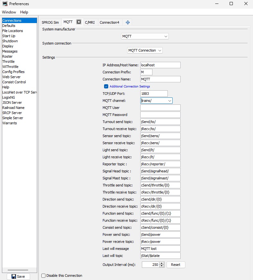Screen dimensions: 253x280
Task: Toggle Additional Connection Settings checkbox
Action: click(x=106, y=86)
